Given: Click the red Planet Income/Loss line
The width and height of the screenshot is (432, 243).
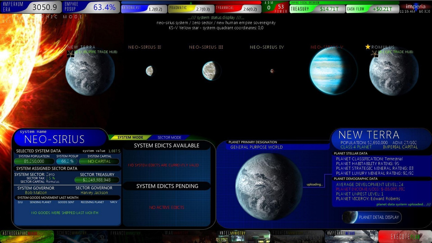Looking at the screenshot, I should [370, 189].
